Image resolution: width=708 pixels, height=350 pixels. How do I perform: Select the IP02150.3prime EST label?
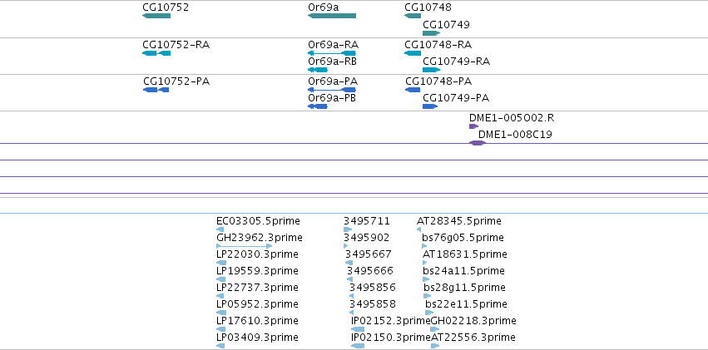coord(391,338)
